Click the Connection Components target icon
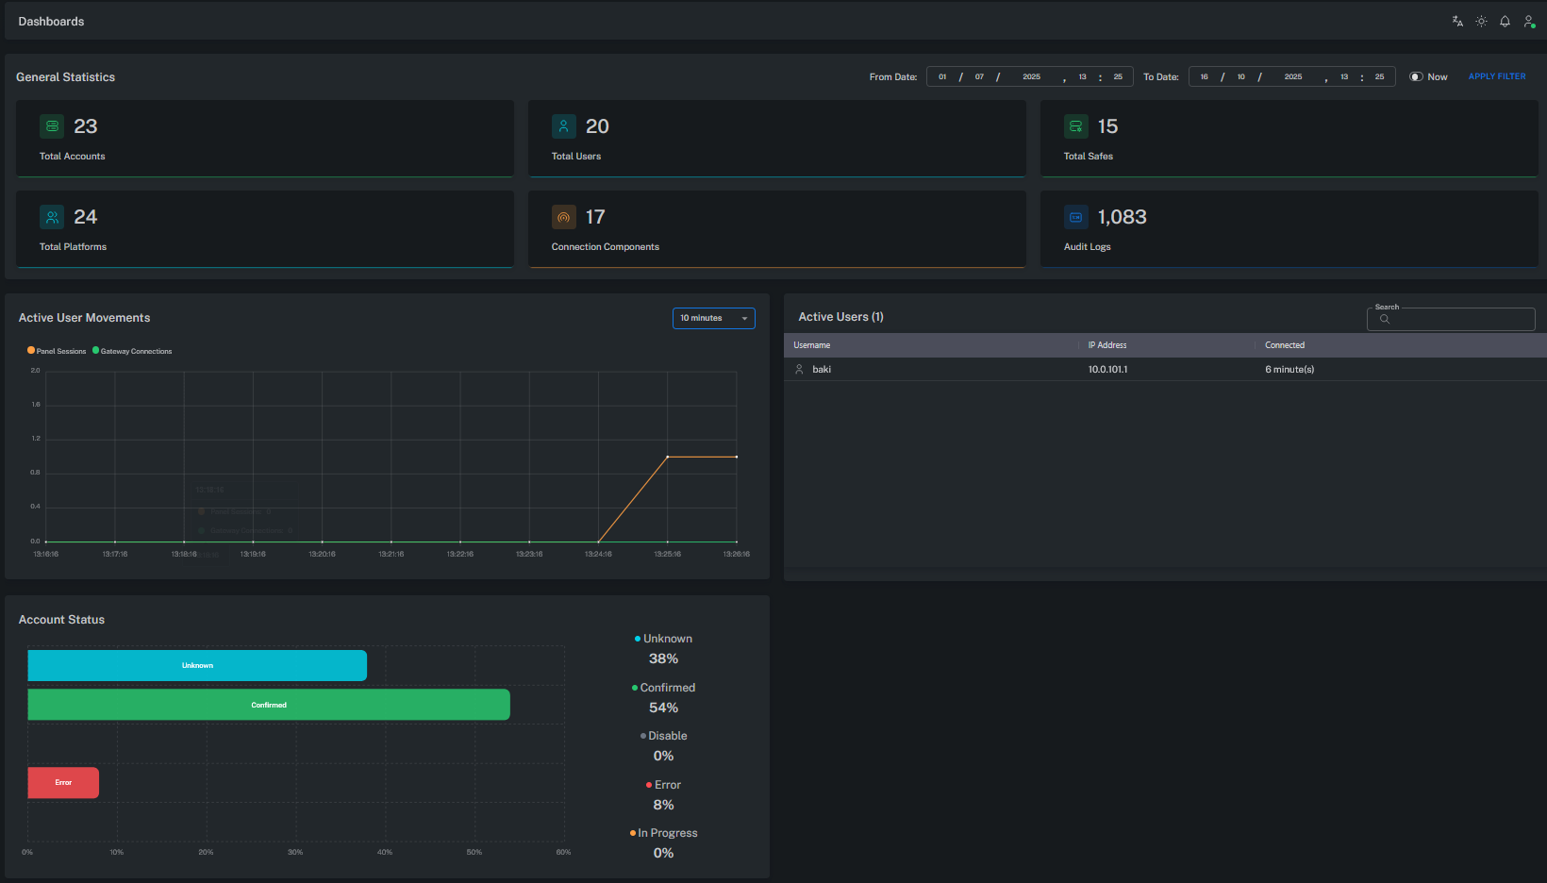 [x=564, y=217]
